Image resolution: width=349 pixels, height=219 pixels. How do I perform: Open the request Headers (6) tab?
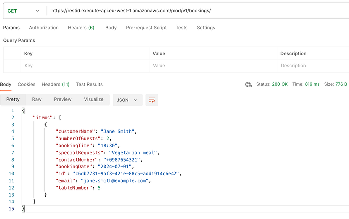81,28
